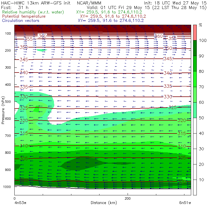
Task: Click the colorbar '20' percent label
Action: 202,164
